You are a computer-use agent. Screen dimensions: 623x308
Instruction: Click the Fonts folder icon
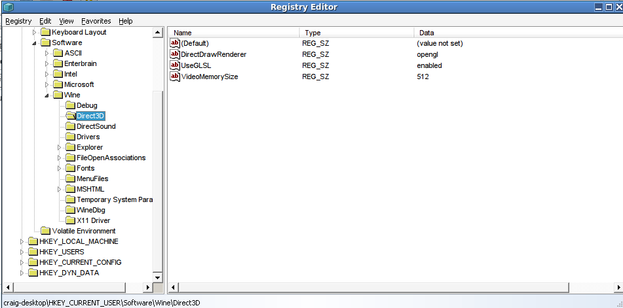[70, 168]
